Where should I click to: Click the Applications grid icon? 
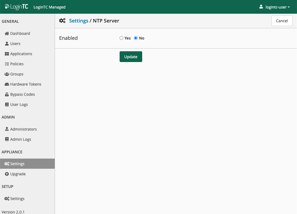7,54
